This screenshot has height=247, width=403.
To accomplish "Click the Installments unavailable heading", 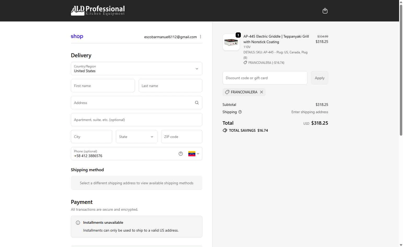I will click(103, 222).
